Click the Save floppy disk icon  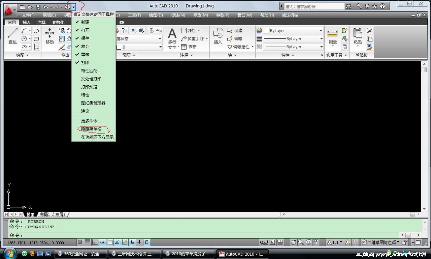pos(38,7)
